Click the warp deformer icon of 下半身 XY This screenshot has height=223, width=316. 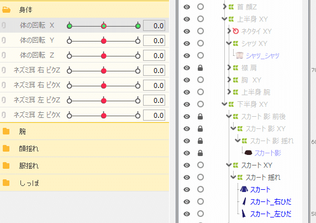click(231, 105)
